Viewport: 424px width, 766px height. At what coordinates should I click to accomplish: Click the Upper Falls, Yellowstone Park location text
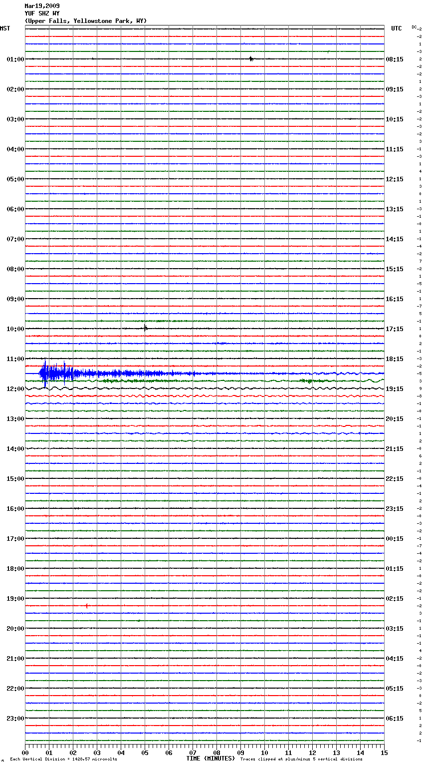(86, 21)
